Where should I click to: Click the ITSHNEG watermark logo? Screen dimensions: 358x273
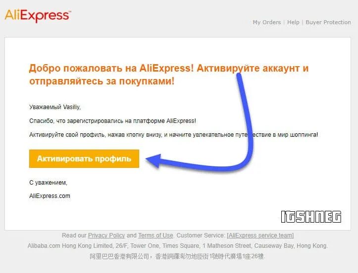[x=311, y=217]
